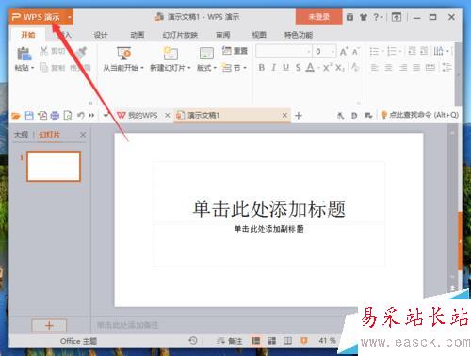Click the save floppy disk icon
This screenshot has height=356, width=471.
coord(29,116)
